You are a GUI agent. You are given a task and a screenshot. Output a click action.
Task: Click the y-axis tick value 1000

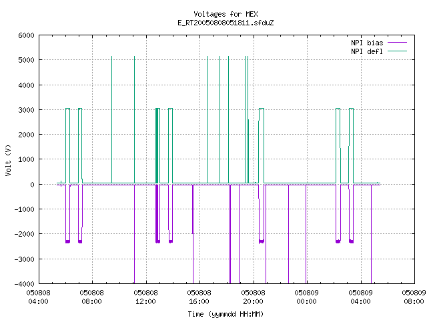26,159
